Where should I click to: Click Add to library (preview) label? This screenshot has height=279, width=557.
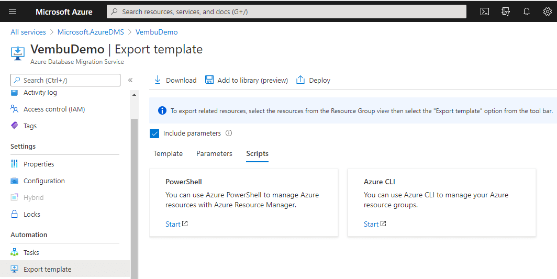click(x=252, y=80)
